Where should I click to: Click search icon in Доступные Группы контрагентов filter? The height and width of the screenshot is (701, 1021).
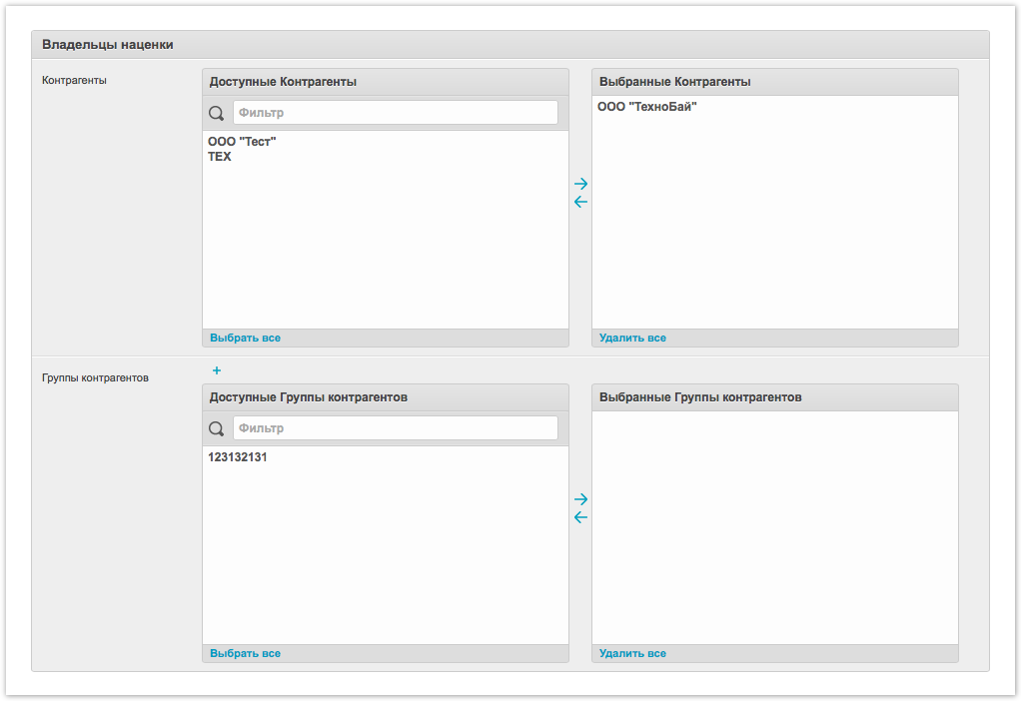[x=216, y=428]
